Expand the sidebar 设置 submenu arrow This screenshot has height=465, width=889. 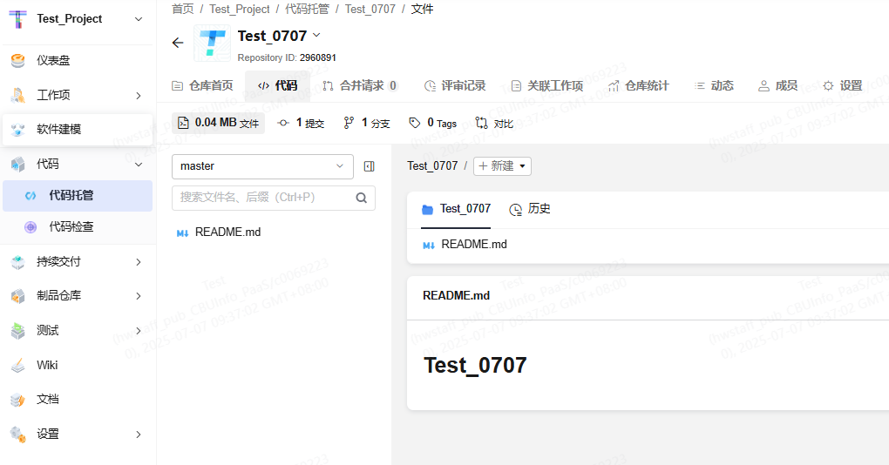pyautogui.click(x=139, y=435)
